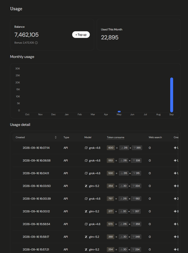
Task: Click output token chip 385
Action: click(137, 148)
